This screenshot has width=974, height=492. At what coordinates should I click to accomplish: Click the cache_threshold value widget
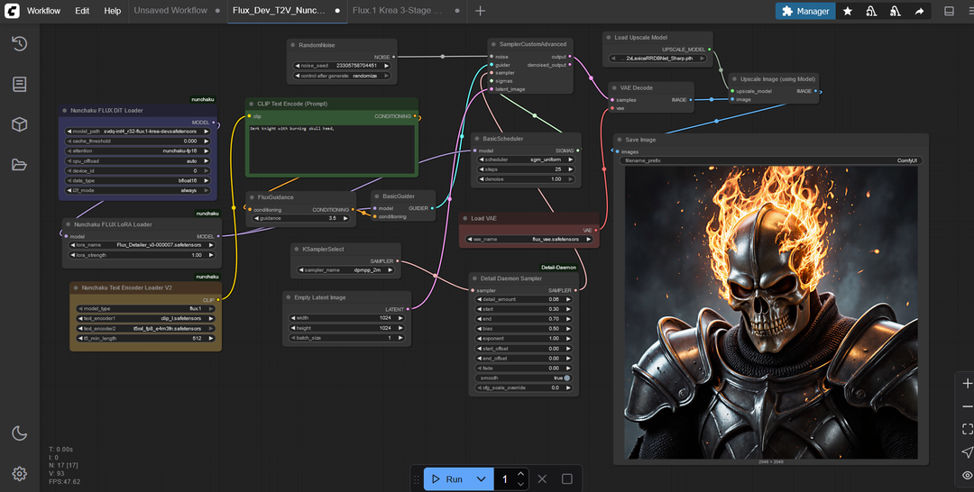click(138, 141)
